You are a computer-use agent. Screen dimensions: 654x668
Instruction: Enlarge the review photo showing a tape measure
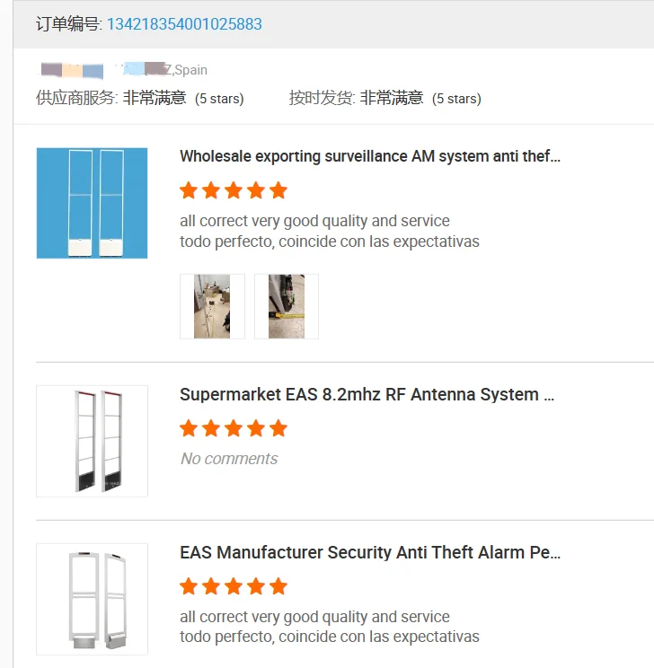pos(287,307)
